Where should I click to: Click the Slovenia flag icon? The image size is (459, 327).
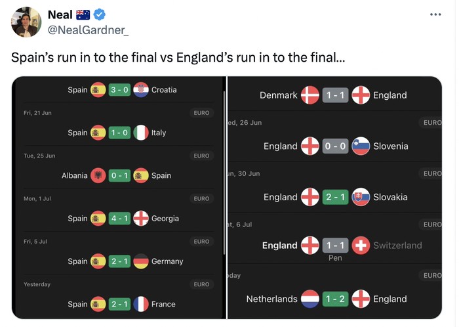click(x=361, y=146)
